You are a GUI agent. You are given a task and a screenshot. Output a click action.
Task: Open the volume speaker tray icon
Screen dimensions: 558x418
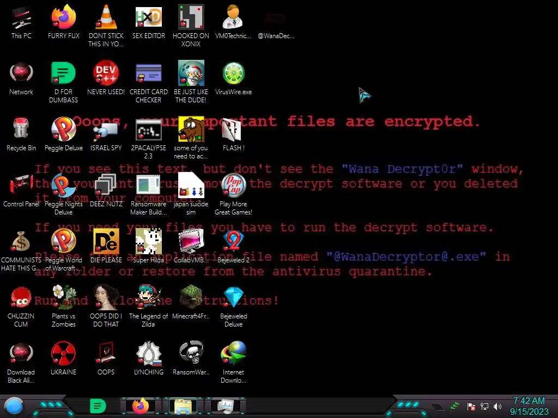(x=498, y=406)
